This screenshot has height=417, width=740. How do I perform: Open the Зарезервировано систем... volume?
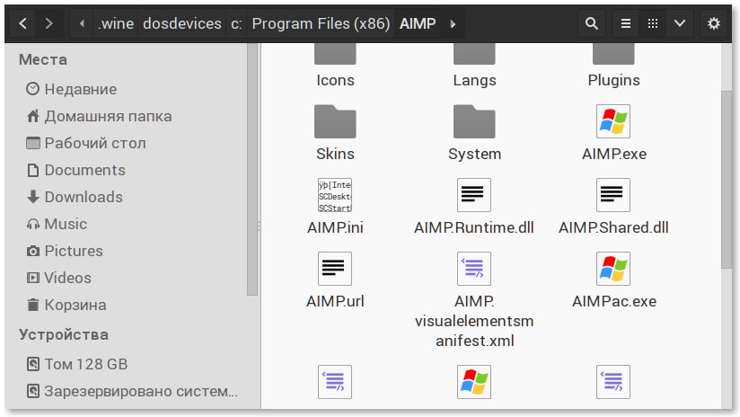click(x=132, y=391)
